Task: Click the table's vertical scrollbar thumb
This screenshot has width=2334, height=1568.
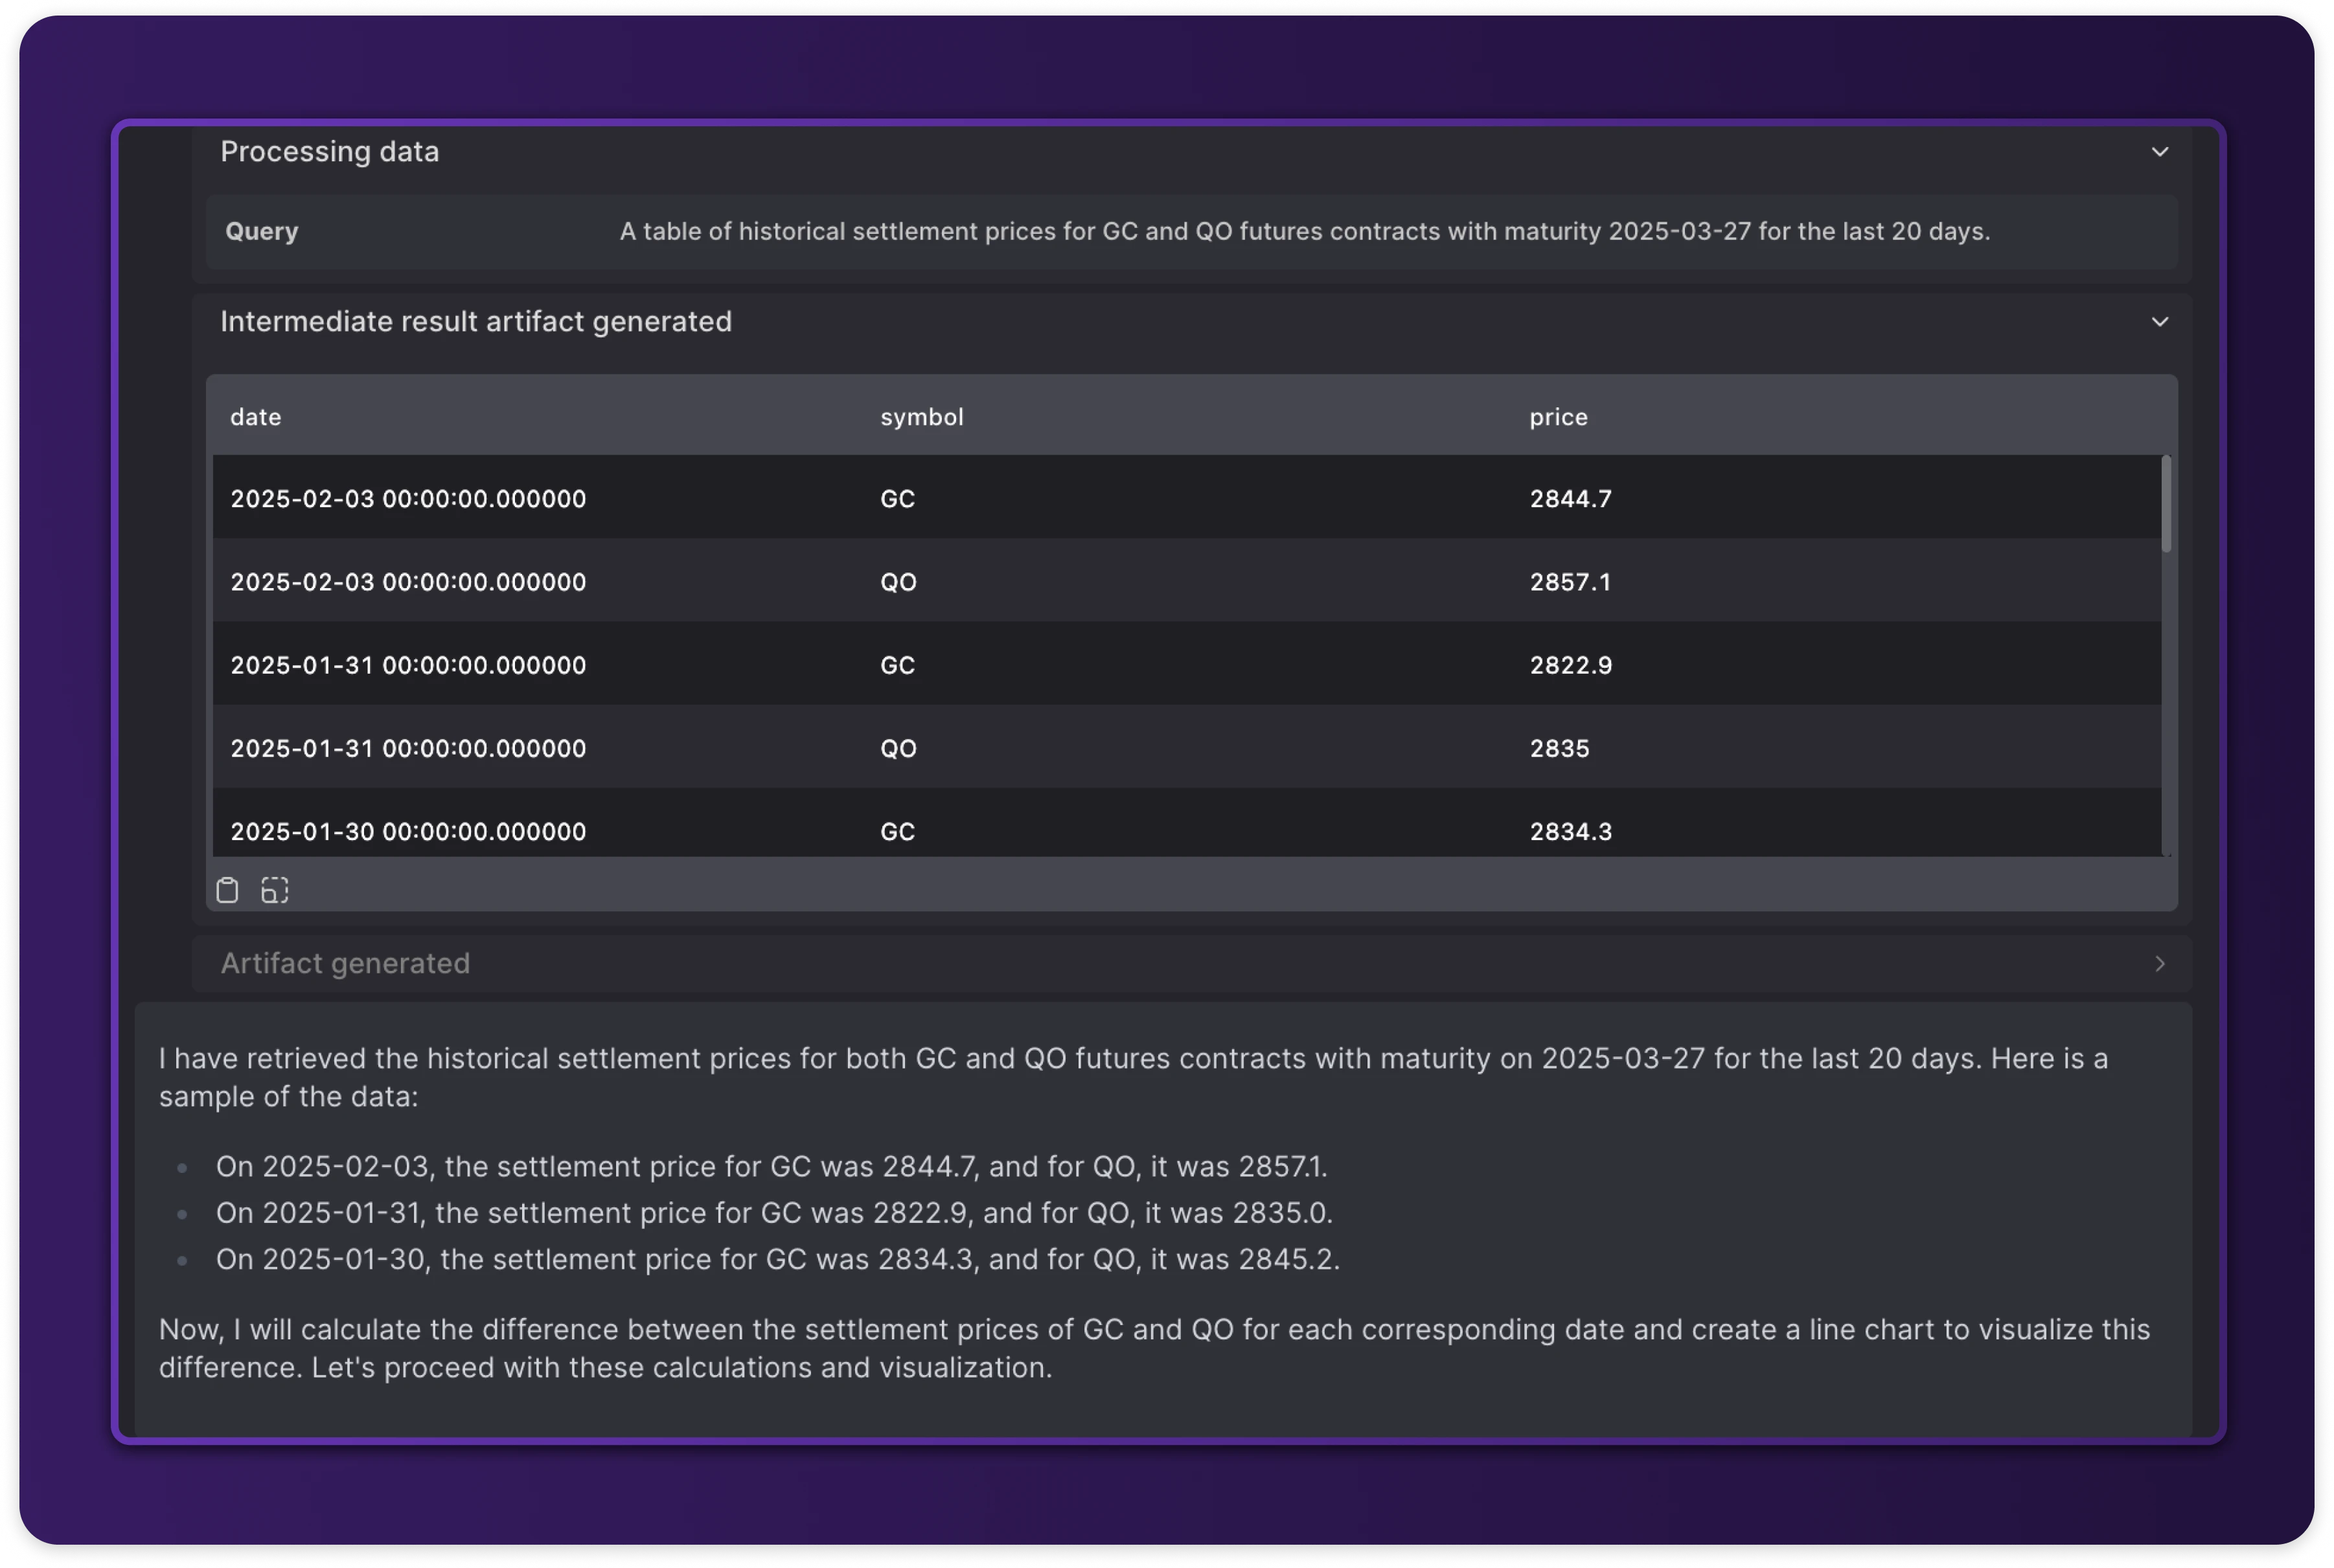Action: (x=2166, y=504)
